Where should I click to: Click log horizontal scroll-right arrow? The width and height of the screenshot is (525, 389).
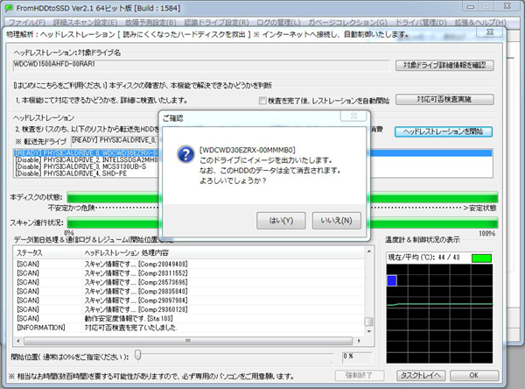pyautogui.click(x=360, y=341)
